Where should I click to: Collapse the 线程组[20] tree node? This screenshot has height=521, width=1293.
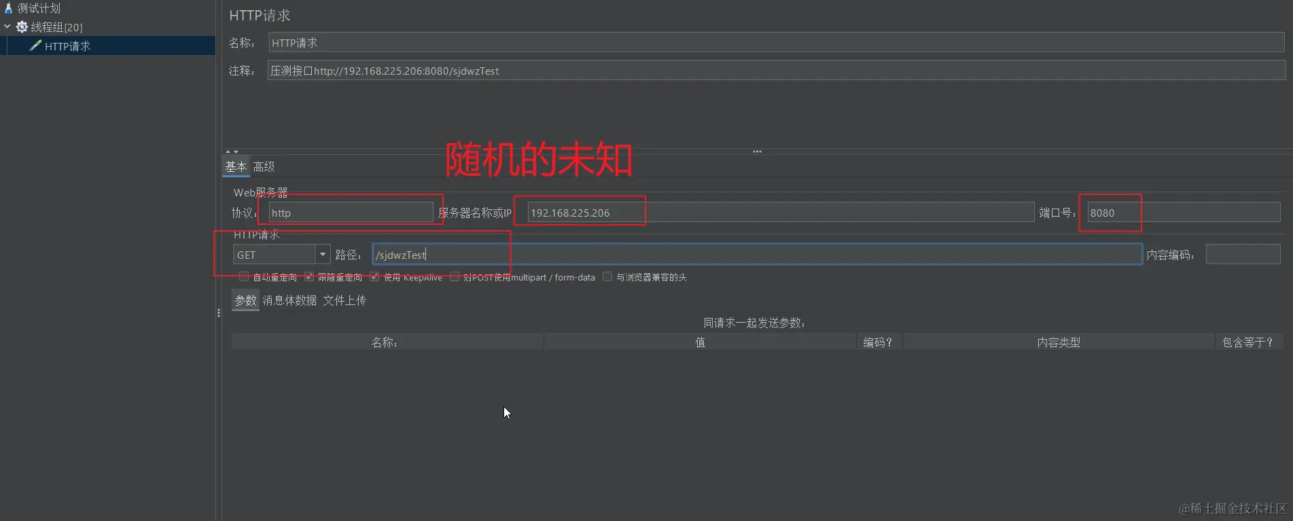7,27
